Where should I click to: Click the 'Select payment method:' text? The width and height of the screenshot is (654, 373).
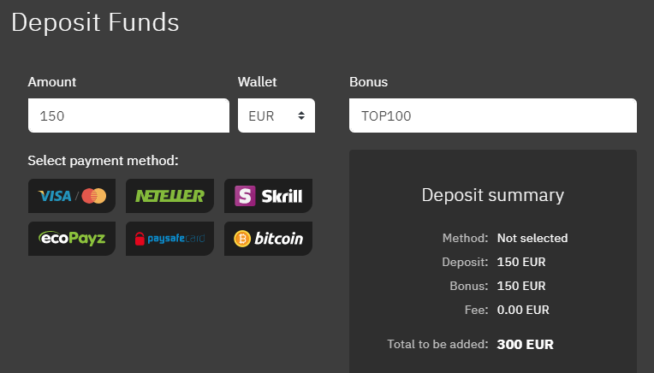(103, 161)
